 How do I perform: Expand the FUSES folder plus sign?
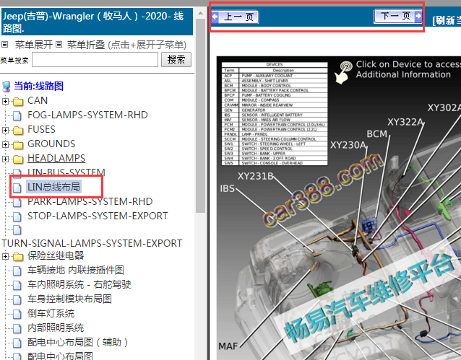(5, 130)
